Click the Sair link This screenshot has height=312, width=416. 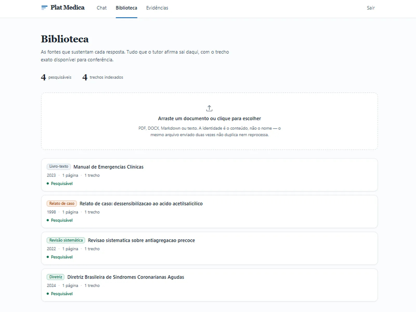click(x=371, y=8)
